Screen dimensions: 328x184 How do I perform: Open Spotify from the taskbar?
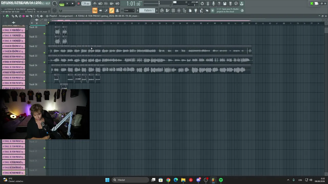click(x=221, y=180)
